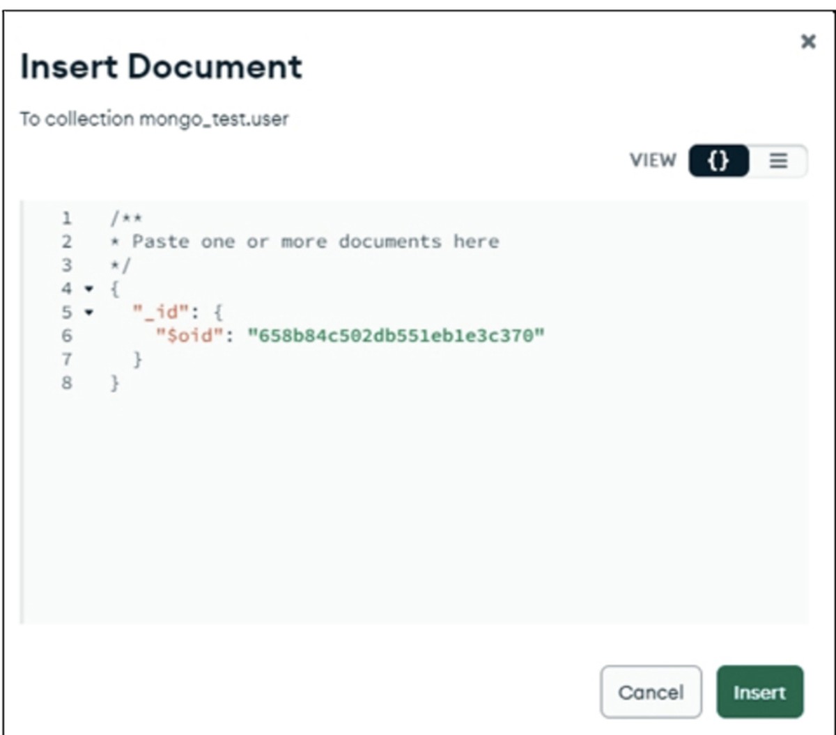The width and height of the screenshot is (836, 735).
Task: Select line number 7 in the gutter
Action: coord(67,359)
